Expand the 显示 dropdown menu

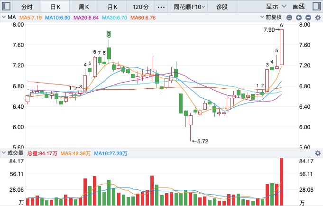(276, 7)
